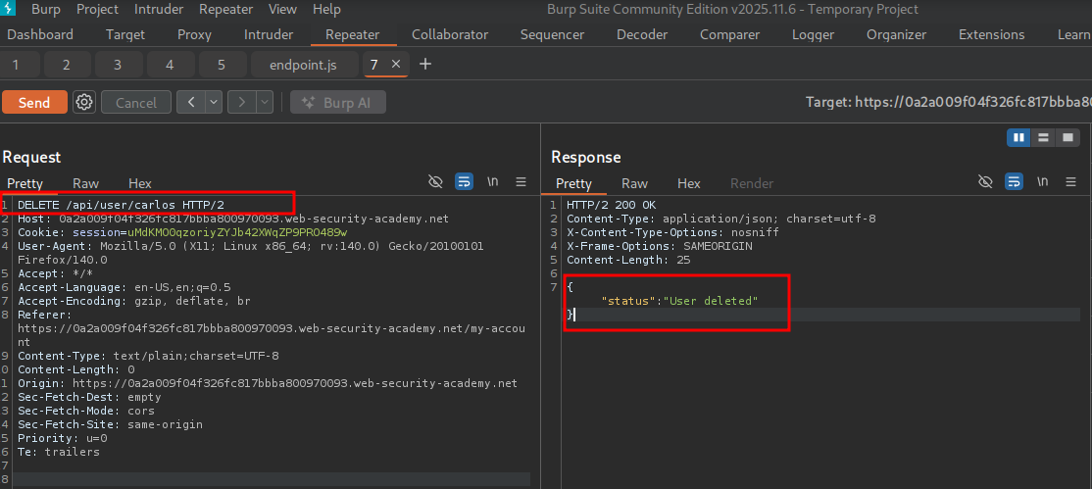Switch to the Organizer tab

point(896,35)
